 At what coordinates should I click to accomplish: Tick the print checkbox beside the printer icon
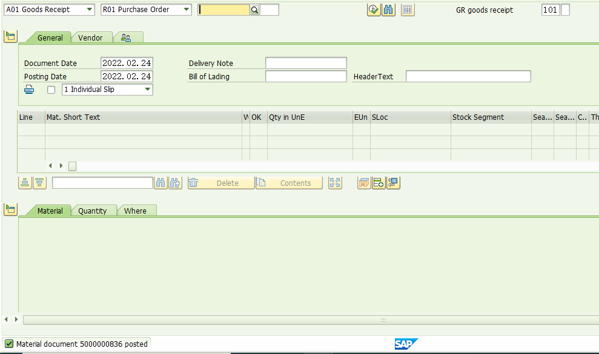tap(51, 90)
